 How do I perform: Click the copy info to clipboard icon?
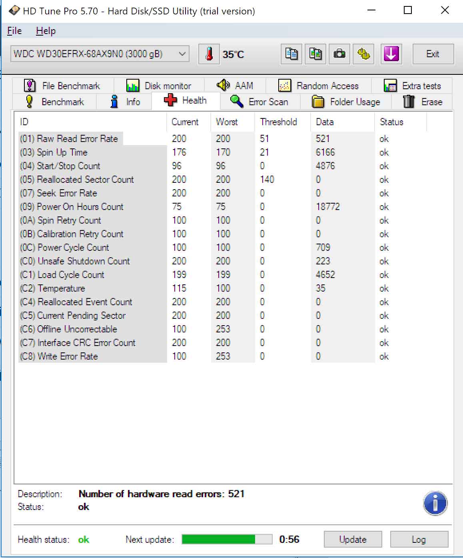point(291,54)
